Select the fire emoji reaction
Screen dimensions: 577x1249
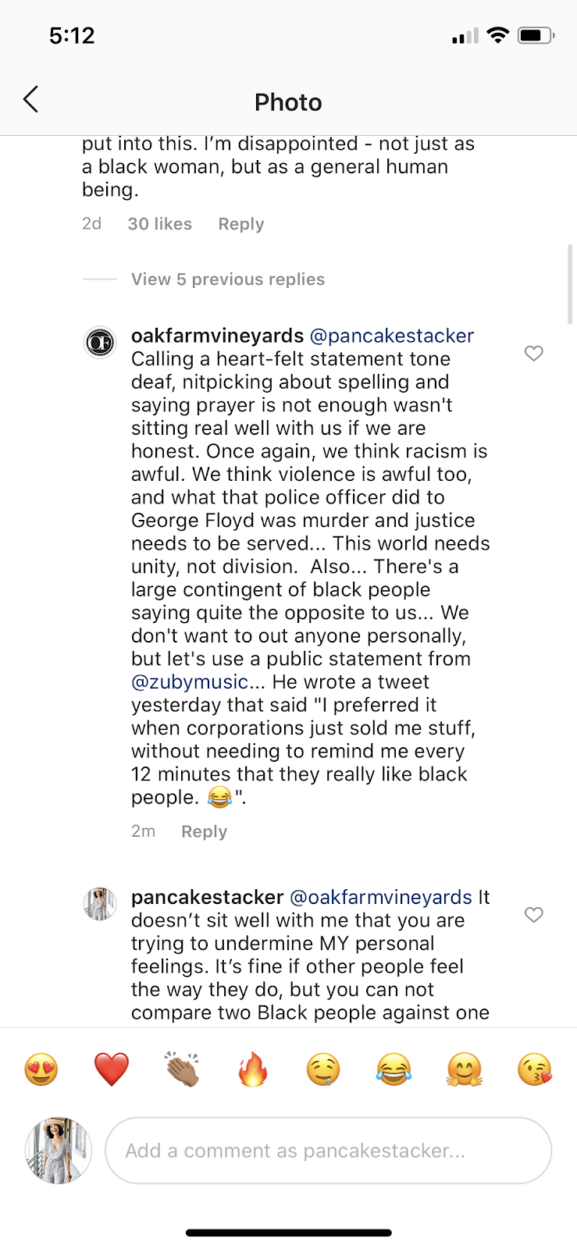pos(252,1069)
